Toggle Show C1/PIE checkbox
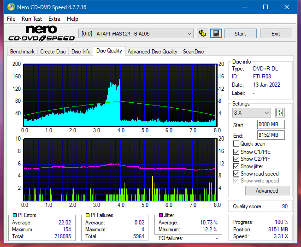301x247 pixels. click(236, 152)
